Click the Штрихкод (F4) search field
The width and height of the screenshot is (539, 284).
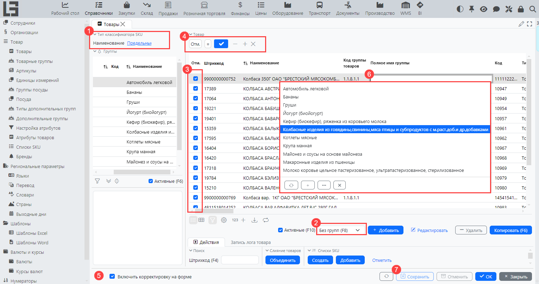coord(240,260)
